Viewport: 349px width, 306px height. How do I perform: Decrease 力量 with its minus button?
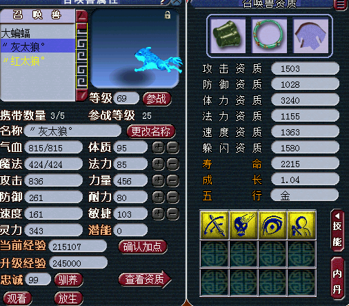[173, 181]
